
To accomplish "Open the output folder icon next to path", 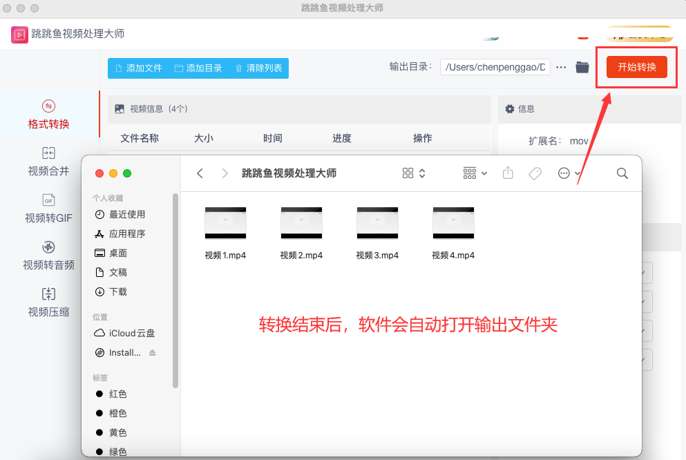I will (x=582, y=67).
